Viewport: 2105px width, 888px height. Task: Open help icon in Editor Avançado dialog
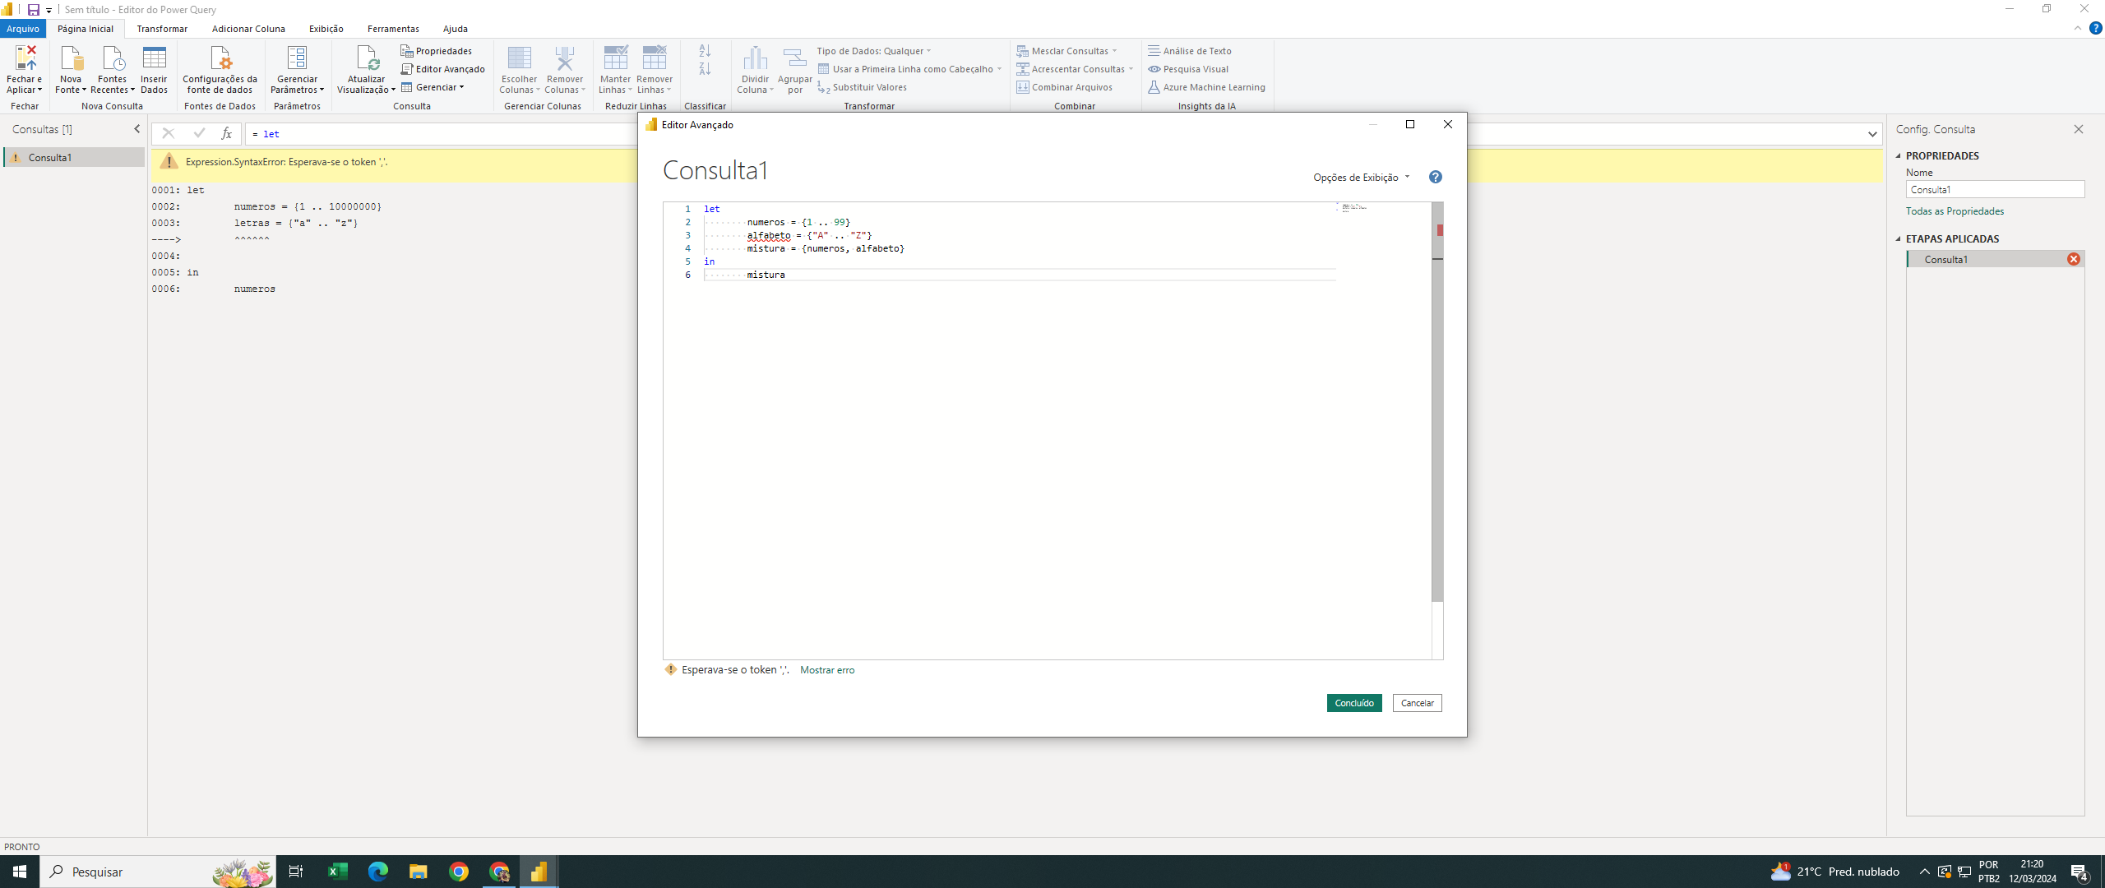[1435, 177]
